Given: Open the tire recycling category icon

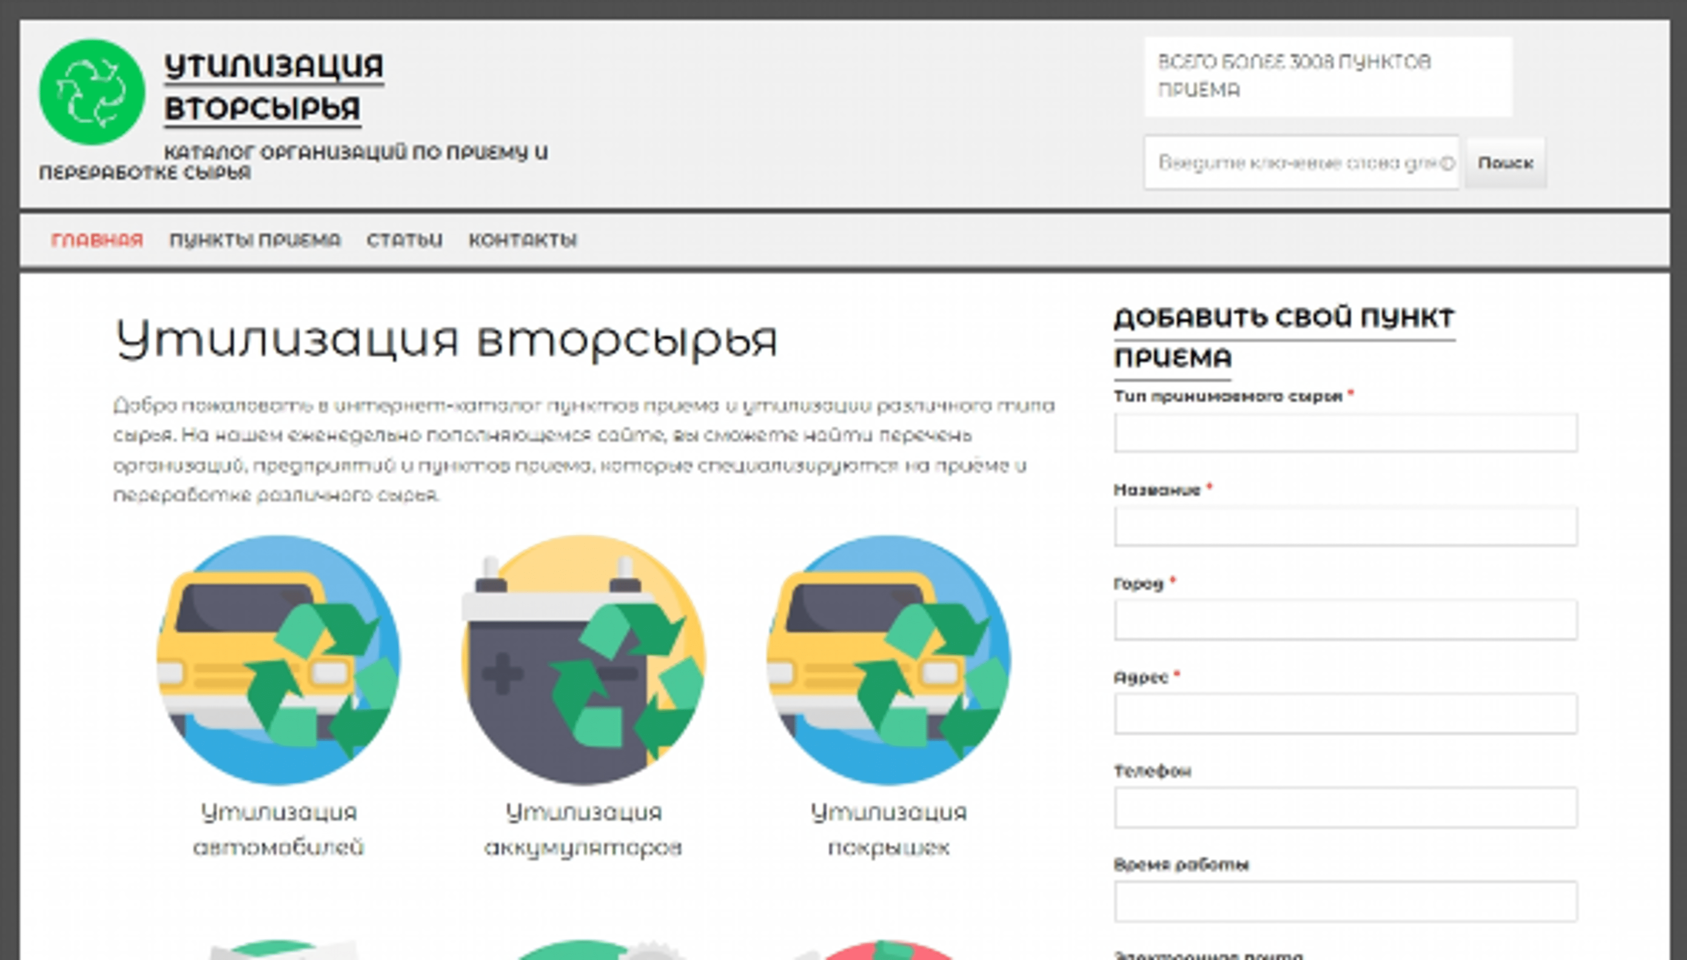Looking at the screenshot, I should pos(888,659).
